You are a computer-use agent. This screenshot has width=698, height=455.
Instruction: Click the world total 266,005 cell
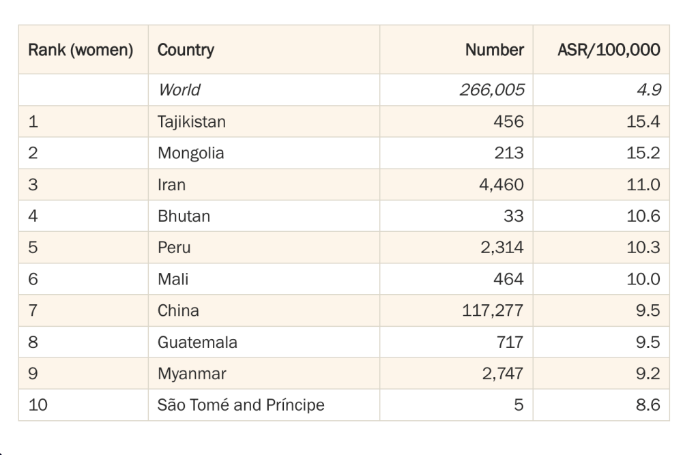(x=491, y=89)
